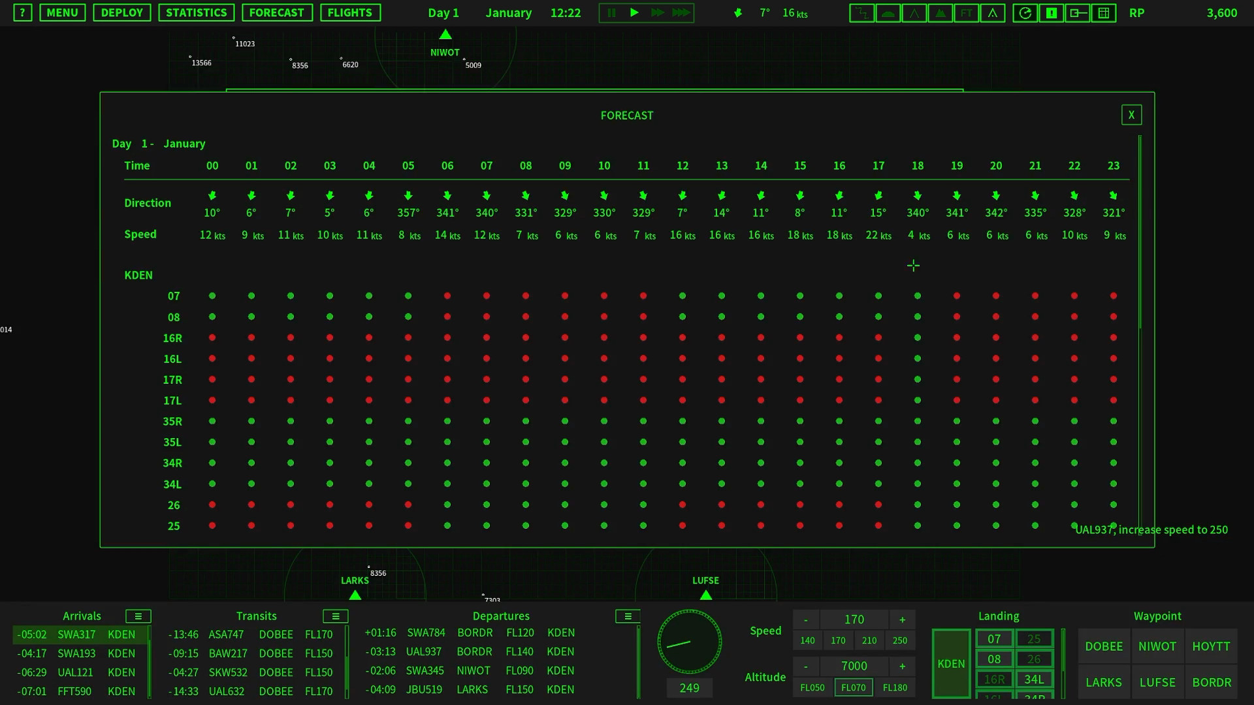Click the pause simulation icon
The height and width of the screenshot is (705, 1254).
pyautogui.click(x=613, y=12)
